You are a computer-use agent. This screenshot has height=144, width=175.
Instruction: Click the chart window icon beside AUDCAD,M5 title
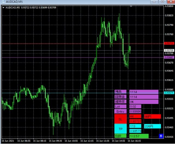3,2
